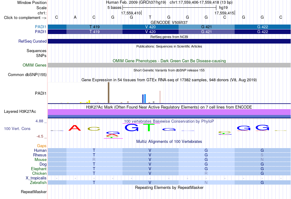Click the Zebrafish species label
This screenshot has height=199, width=291.
38,183
